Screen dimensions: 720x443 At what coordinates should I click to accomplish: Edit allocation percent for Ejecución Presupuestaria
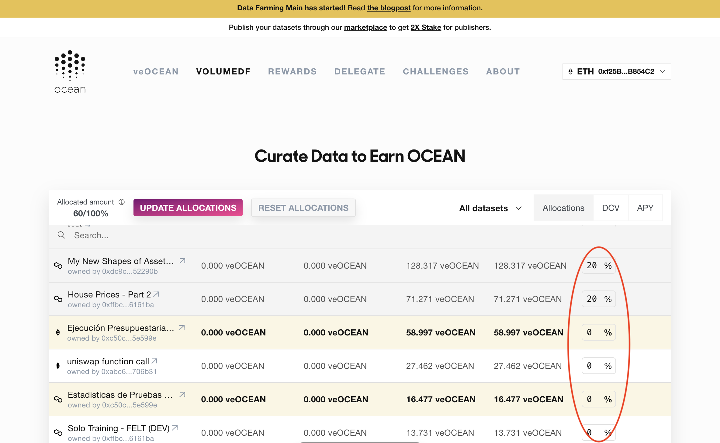click(598, 332)
